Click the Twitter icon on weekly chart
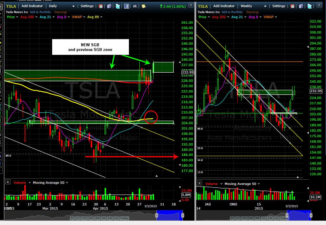 (x=310, y=6)
